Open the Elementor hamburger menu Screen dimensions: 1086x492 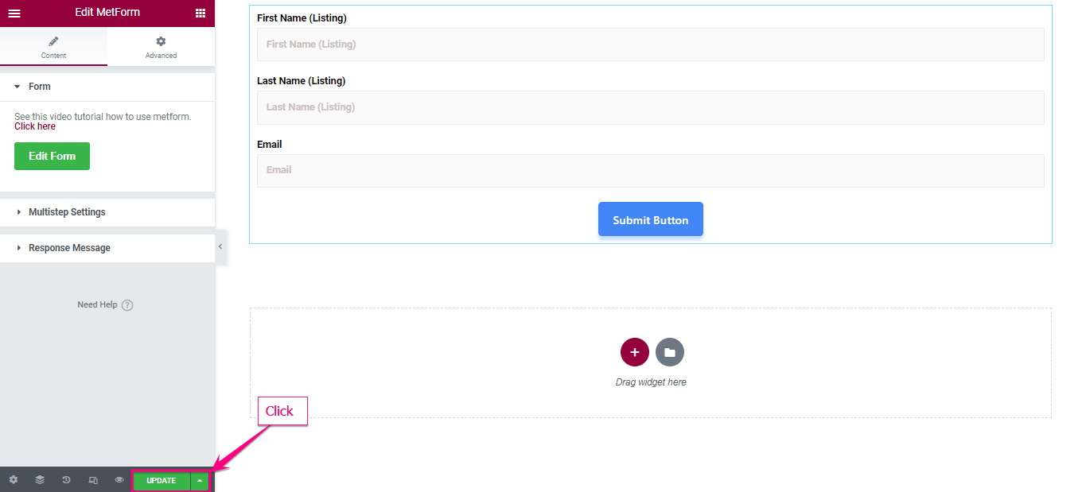[14, 13]
